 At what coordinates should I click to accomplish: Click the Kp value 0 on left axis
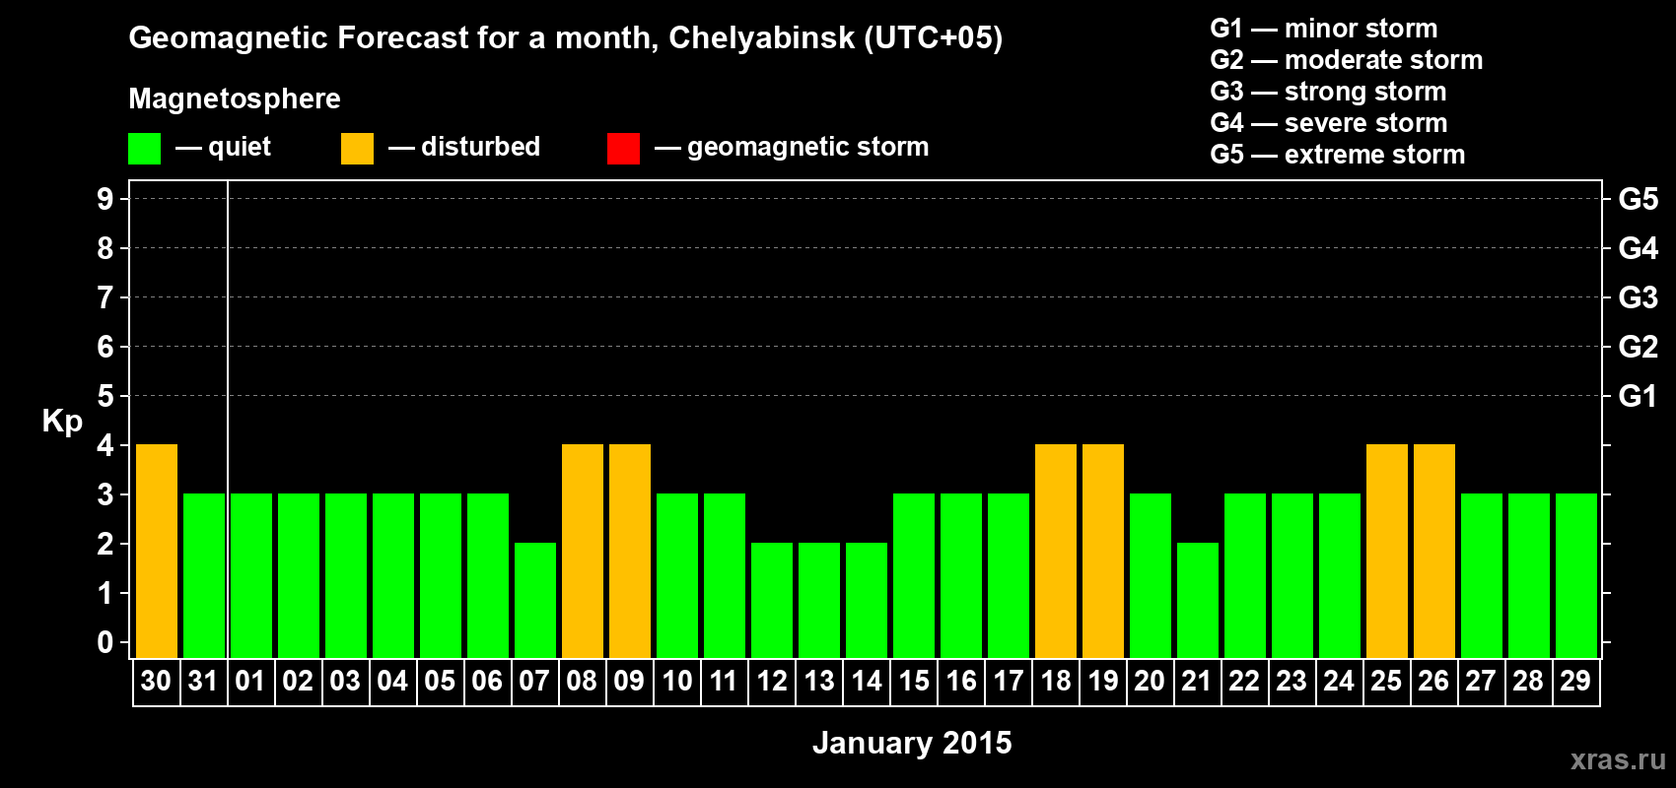105,642
